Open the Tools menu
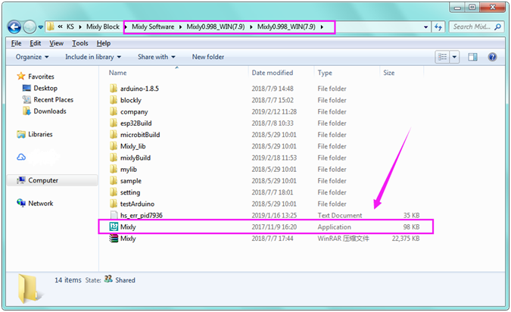 pyautogui.click(x=79, y=43)
